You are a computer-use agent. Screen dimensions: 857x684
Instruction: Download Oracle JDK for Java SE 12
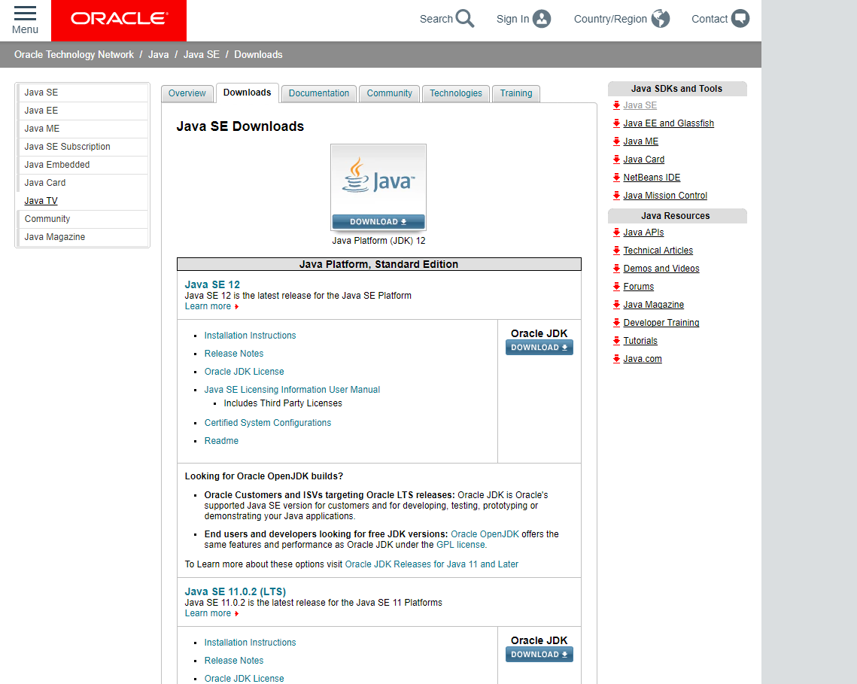tap(539, 347)
